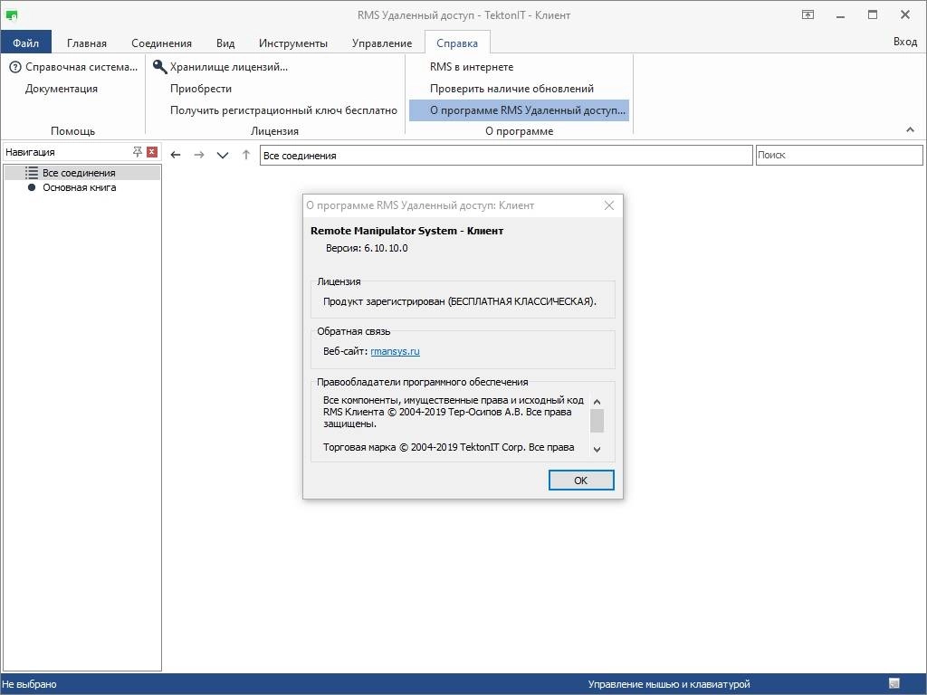Click the forward arrow navigation icon

tap(199, 155)
